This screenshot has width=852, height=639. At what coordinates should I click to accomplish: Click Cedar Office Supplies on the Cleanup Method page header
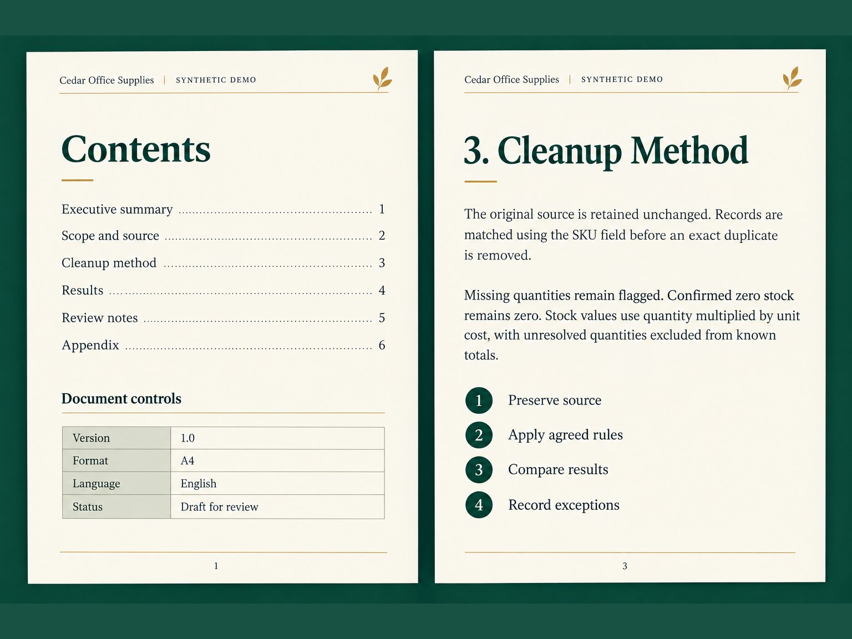point(511,79)
